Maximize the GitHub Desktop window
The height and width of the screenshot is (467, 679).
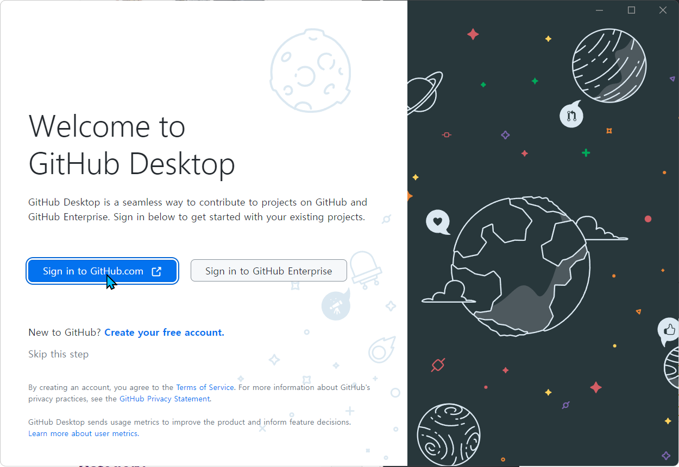631,10
